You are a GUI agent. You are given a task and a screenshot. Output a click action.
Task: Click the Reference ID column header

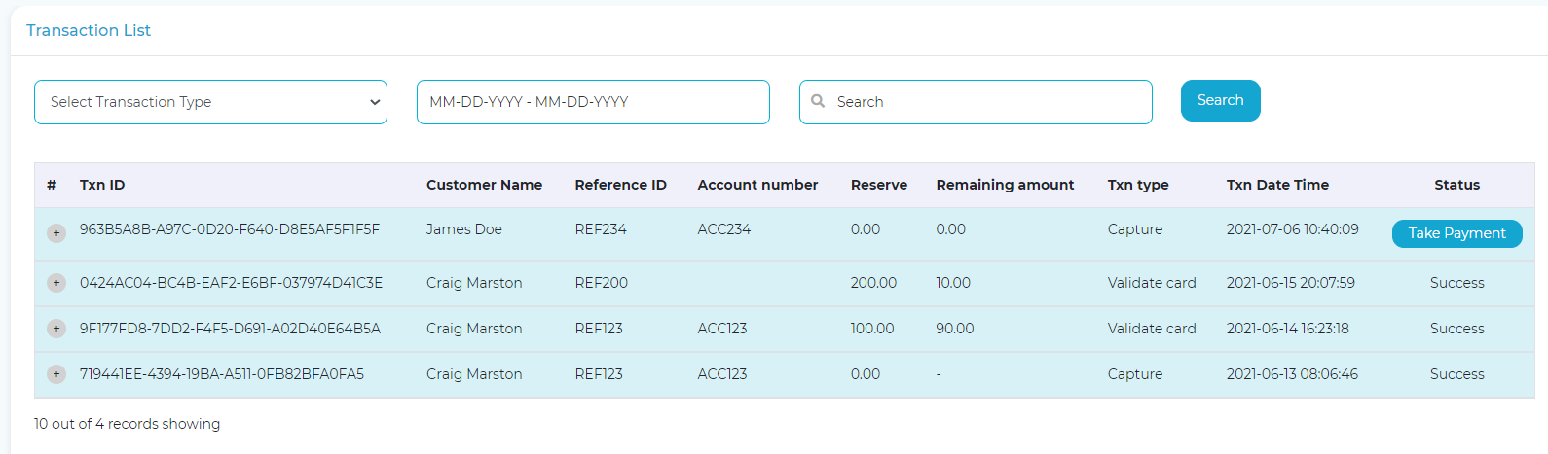coord(620,185)
